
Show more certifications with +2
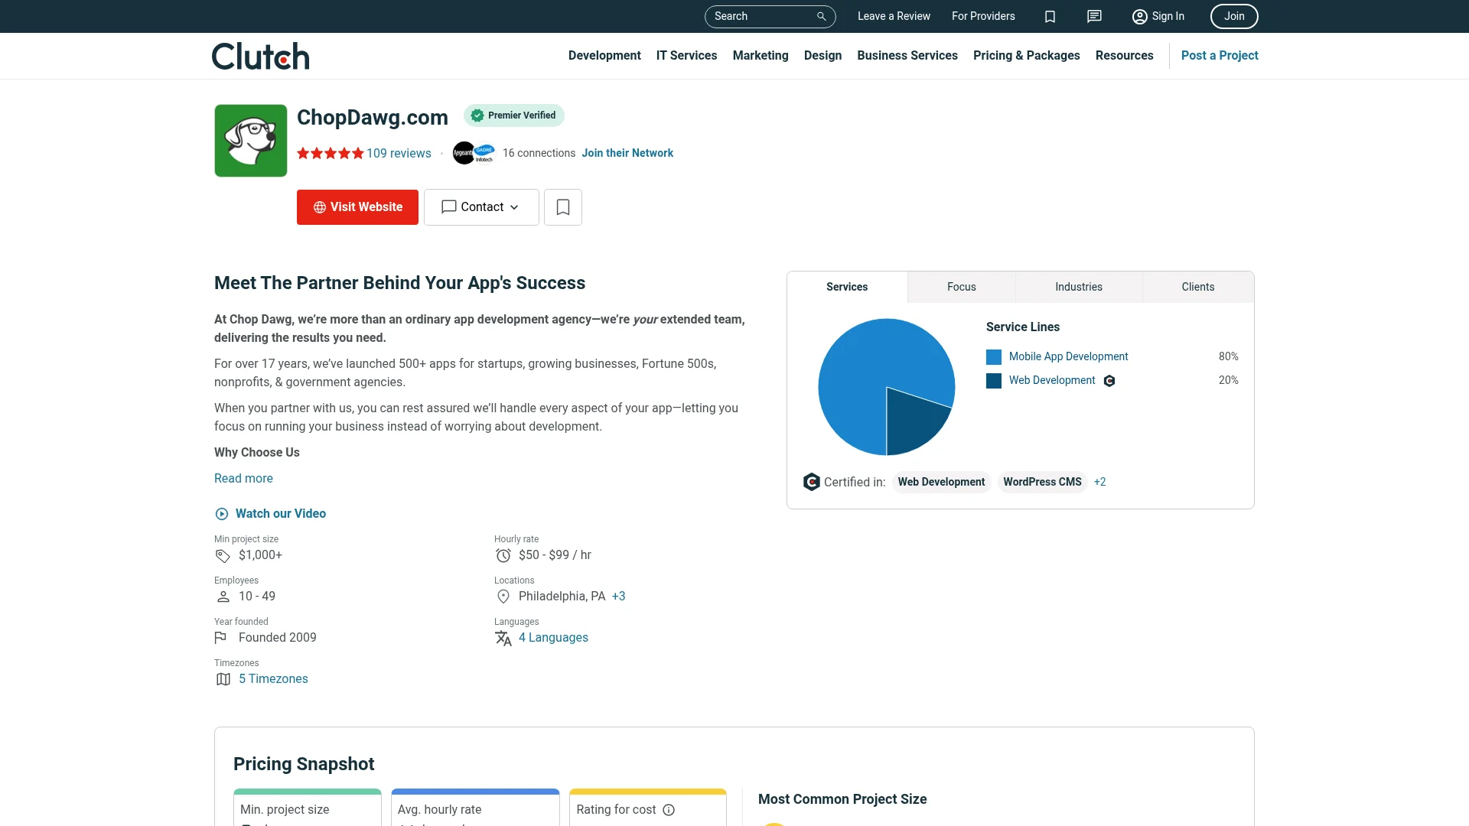point(1099,482)
